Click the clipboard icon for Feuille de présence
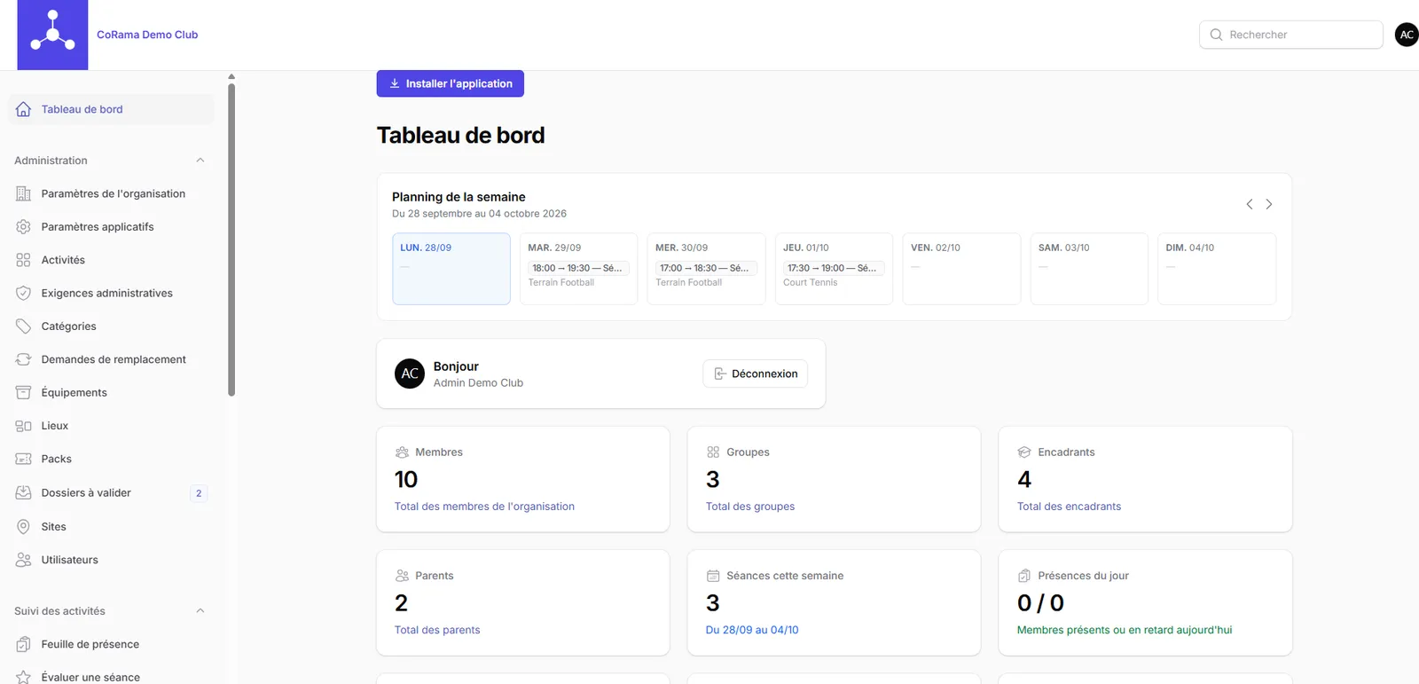This screenshot has height=684, width=1419. (x=23, y=644)
